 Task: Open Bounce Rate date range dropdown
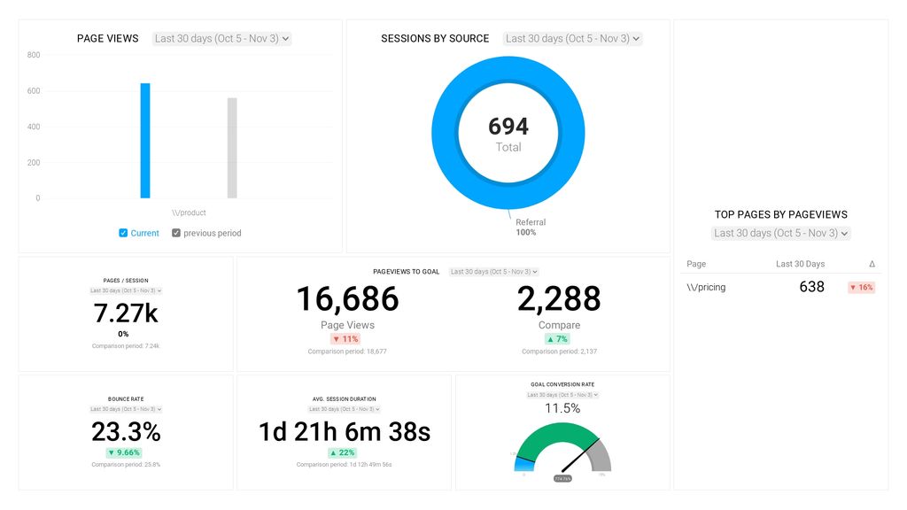(x=126, y=409)
